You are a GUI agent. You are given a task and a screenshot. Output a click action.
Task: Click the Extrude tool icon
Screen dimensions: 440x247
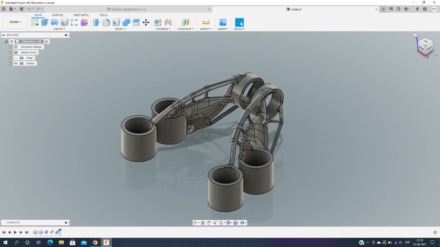[x=45, y=23]
